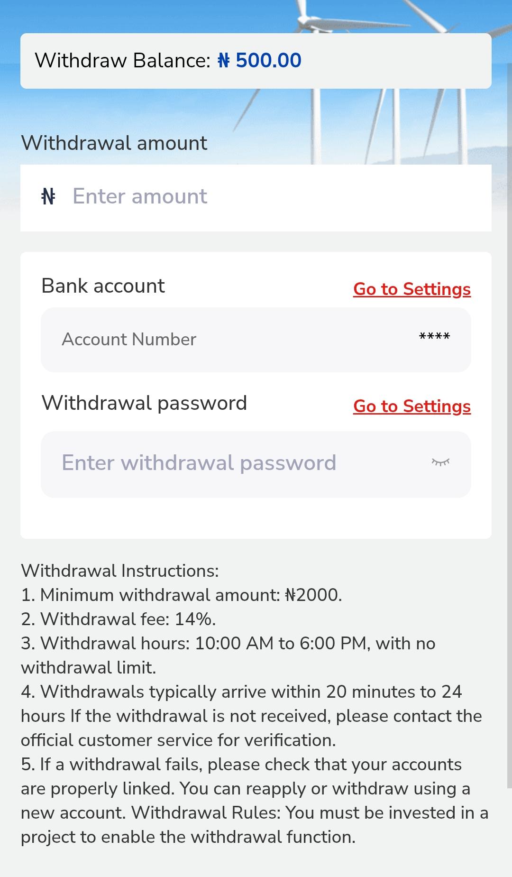512x877 pixels.
Task: Click the minimum withdrawal amount line
Action: pyautogui.click(x=183, y=595)
